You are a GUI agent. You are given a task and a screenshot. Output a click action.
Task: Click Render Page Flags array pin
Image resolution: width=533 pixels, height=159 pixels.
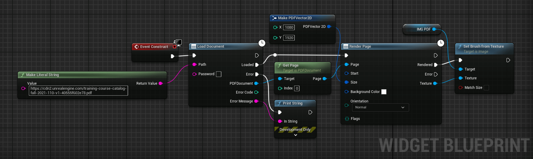pos(347,119)
